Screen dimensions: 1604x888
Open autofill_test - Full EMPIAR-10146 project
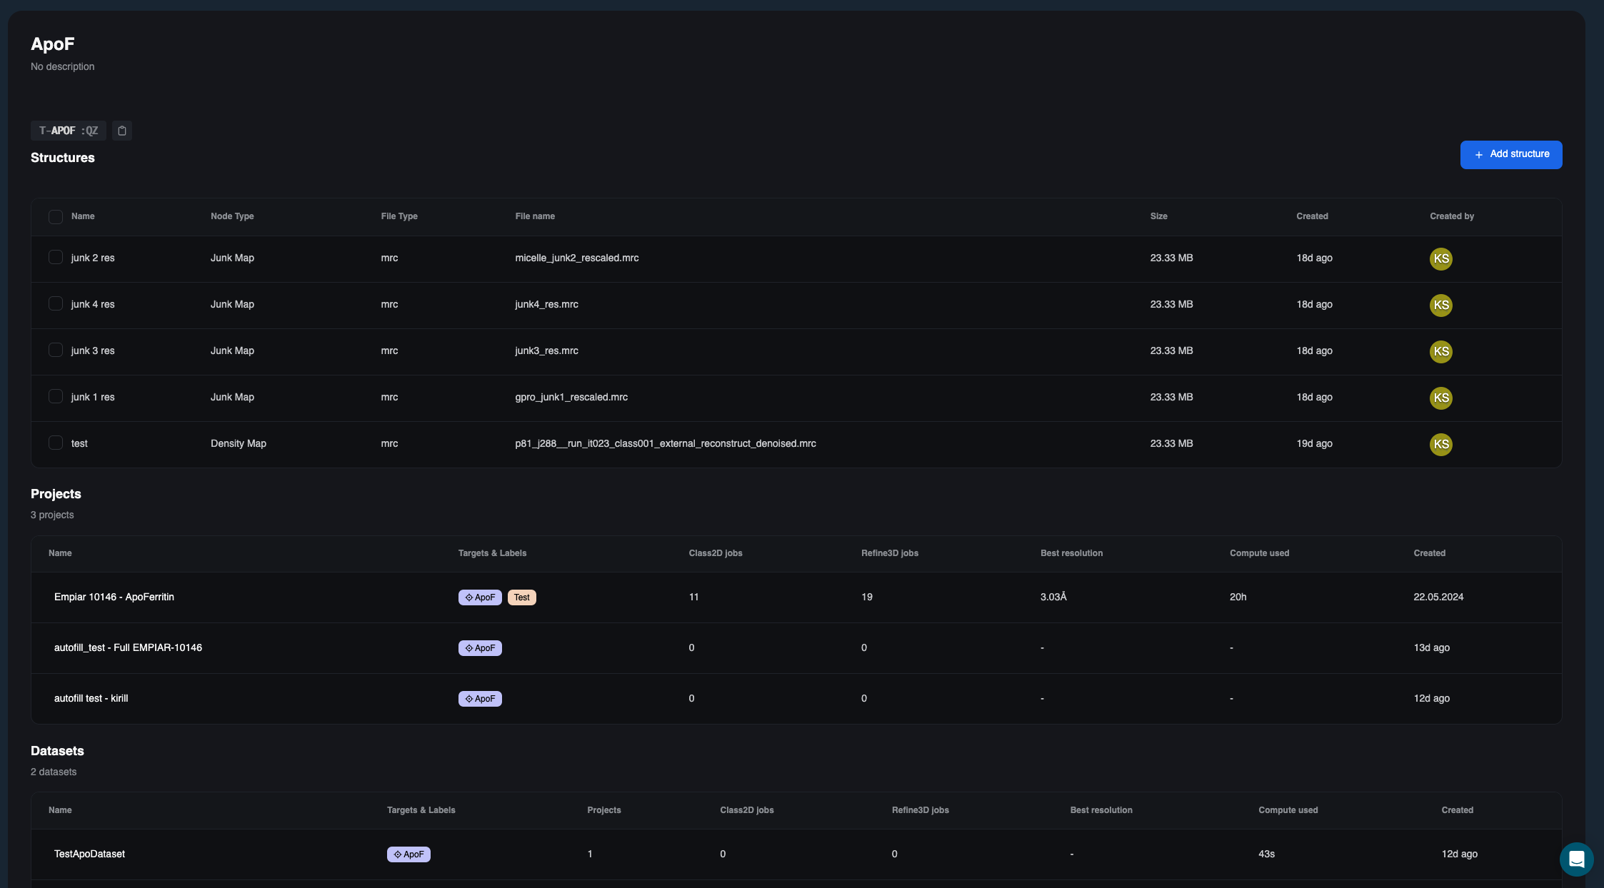[128, 647]
